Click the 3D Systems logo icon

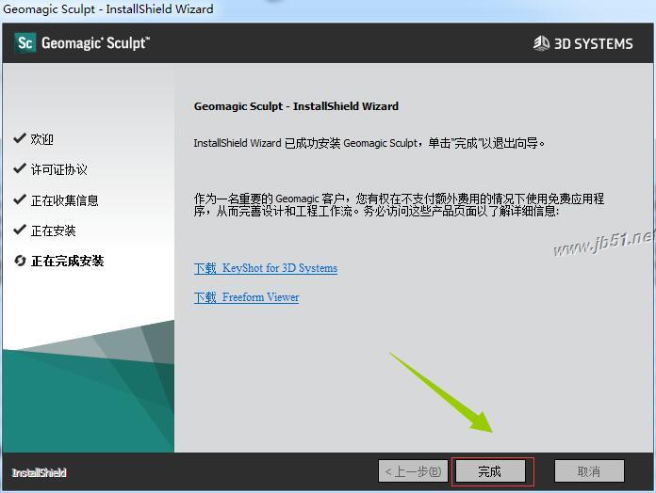pyautogui.click(x=541, y=43)
